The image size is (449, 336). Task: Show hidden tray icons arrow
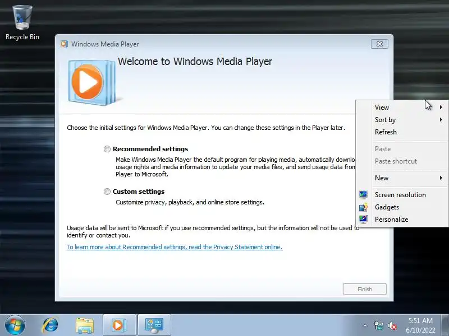[x=365, y=325]
